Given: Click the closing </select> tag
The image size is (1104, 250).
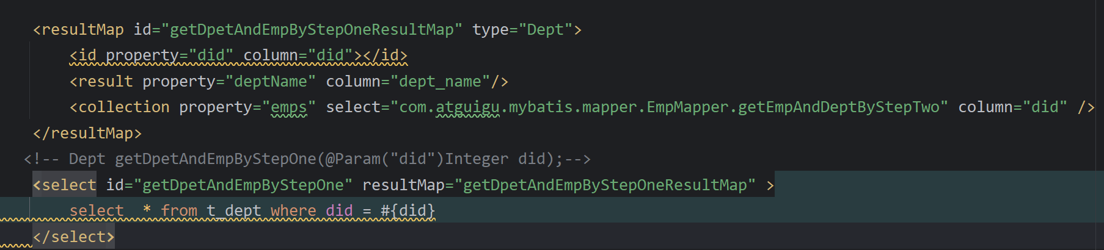Looking at the screenshot, I should 74,237.
